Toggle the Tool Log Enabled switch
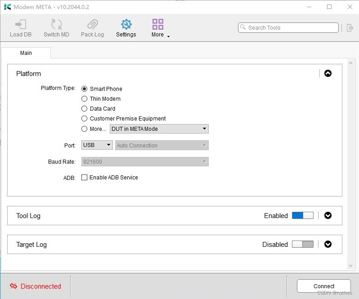The height and width of the screenshot is (299, 359). pyautogui.click(x=303, y=215)
